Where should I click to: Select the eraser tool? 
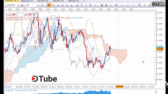145,5
